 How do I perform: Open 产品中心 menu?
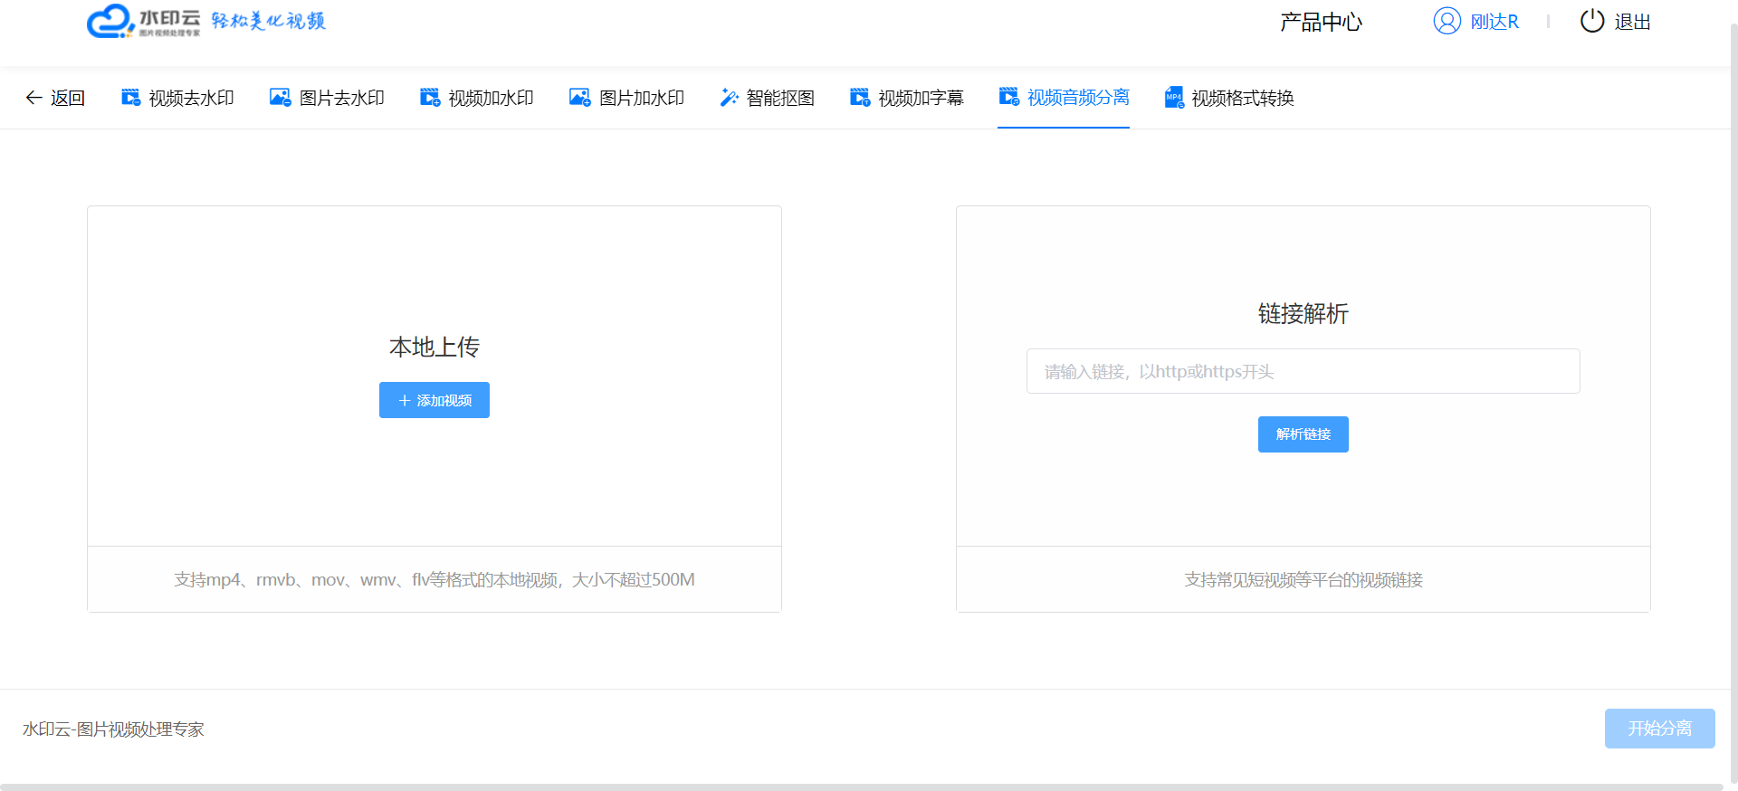1321,22
